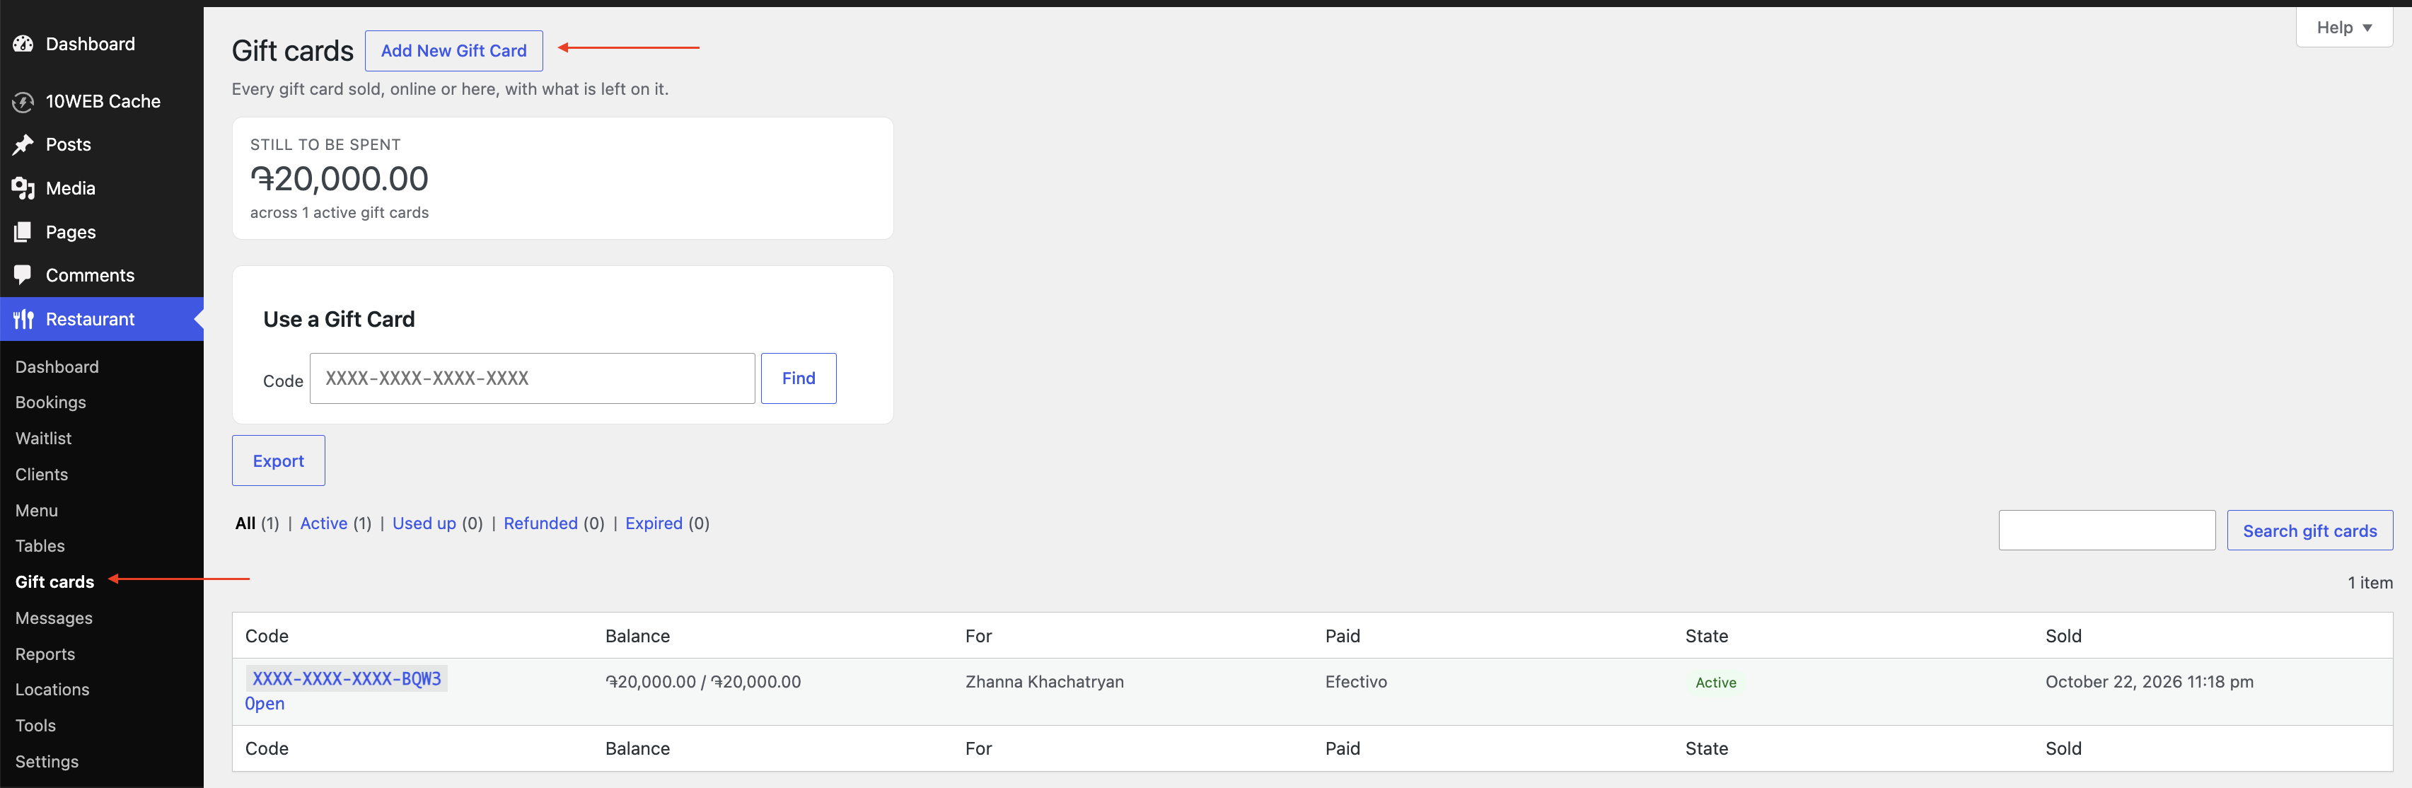This screenshot has height=788, width=2412.
Task: Click the Use a Gift Card heading
Action: [x=339, y=319]
